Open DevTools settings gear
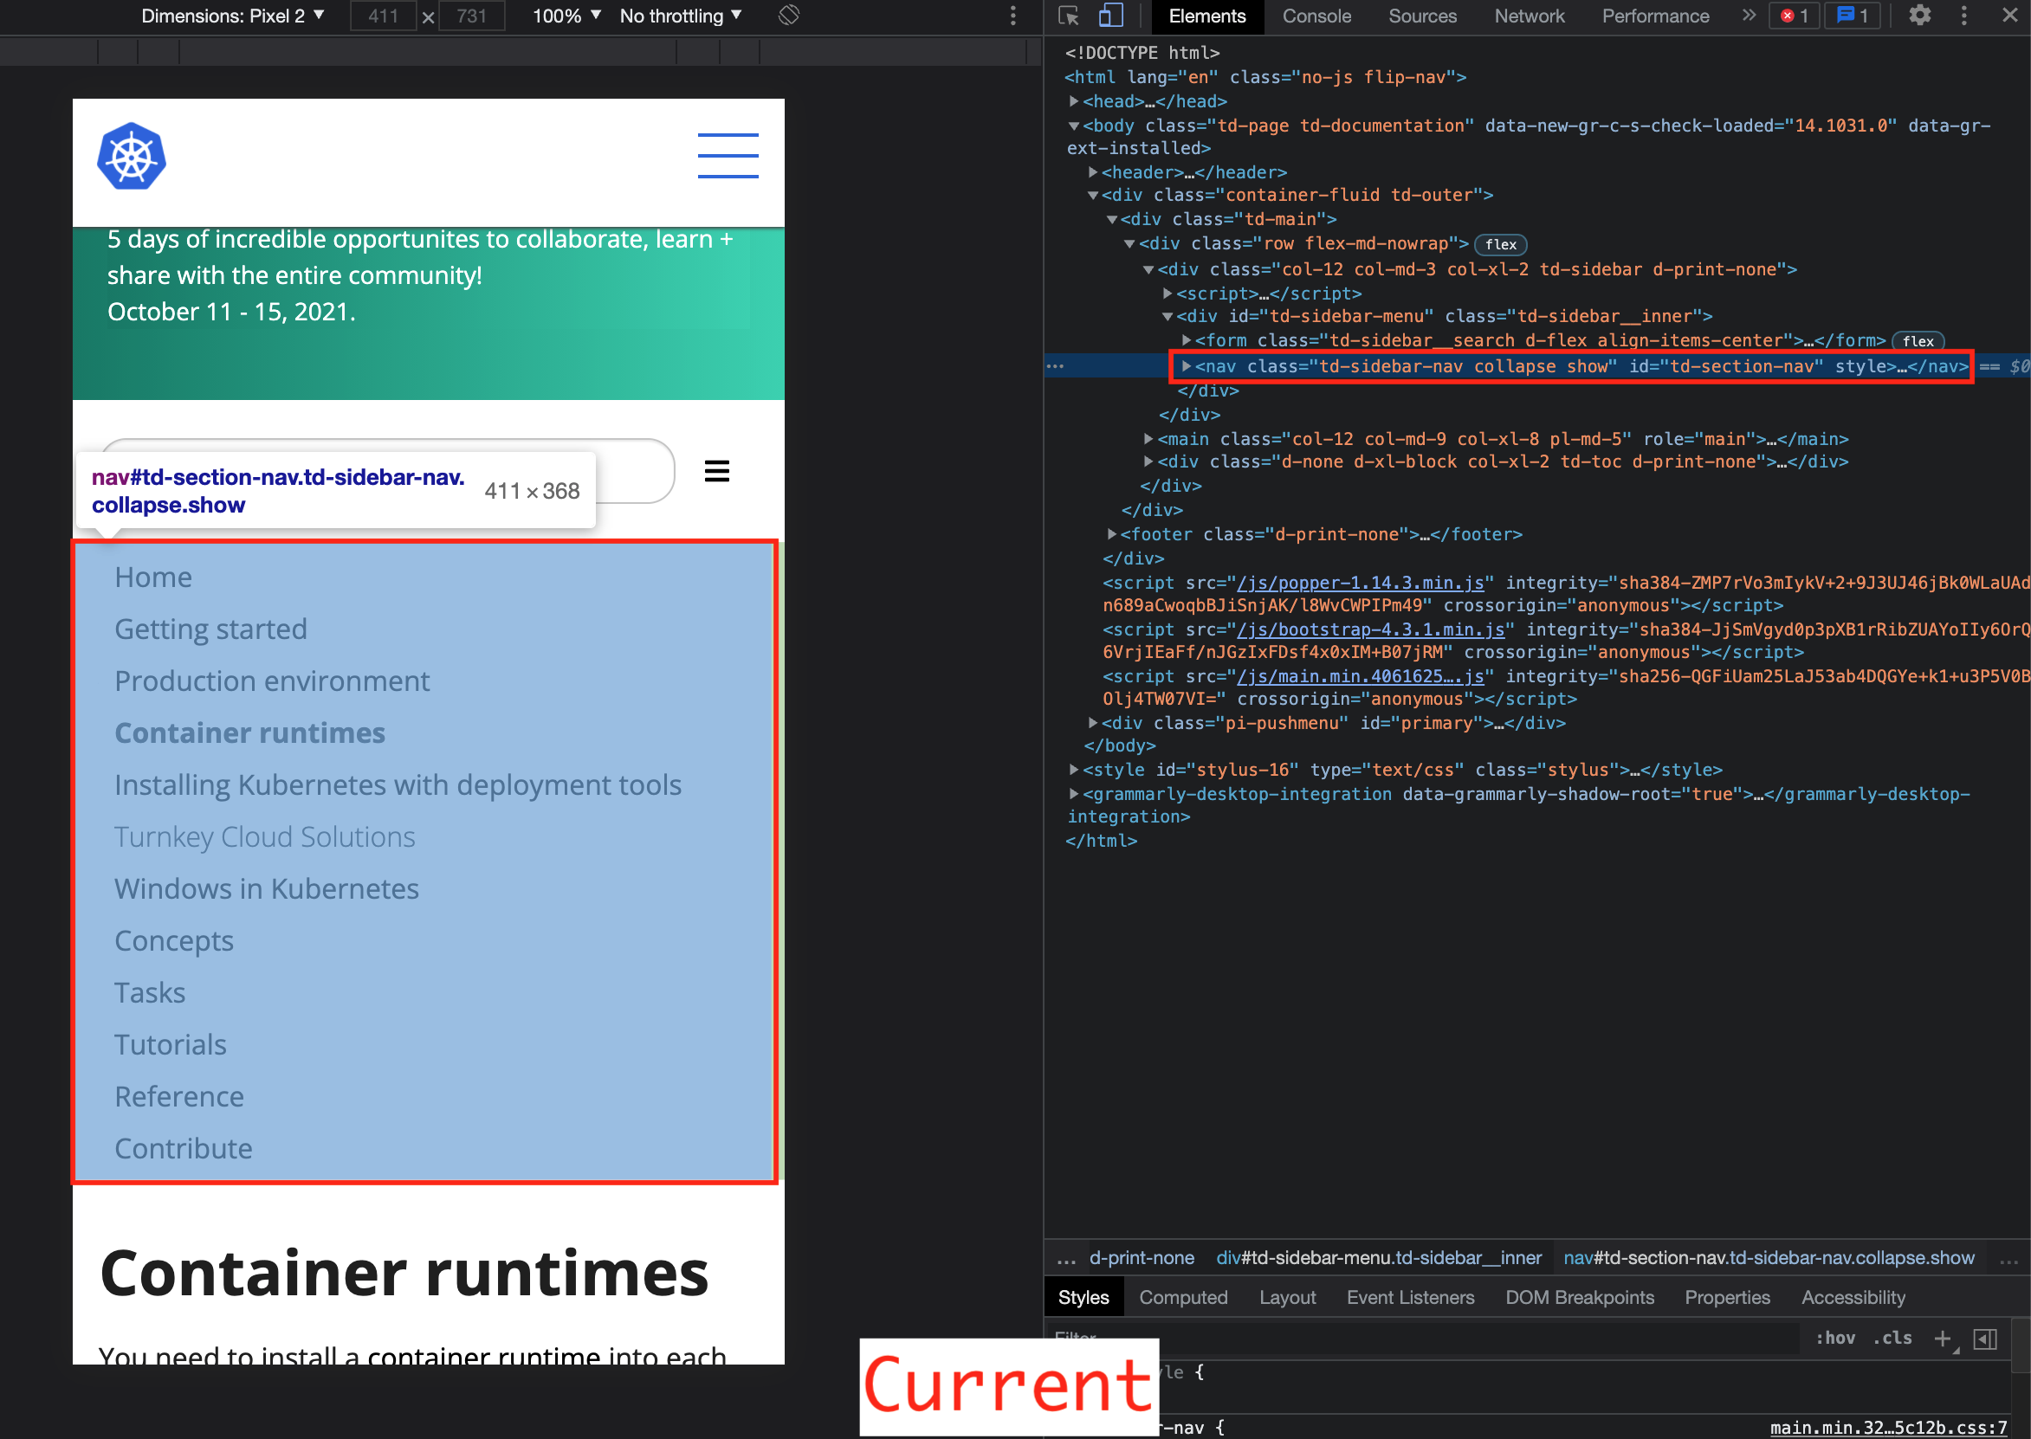This screenshot has width=2031, height=1439. [1919, 16]
